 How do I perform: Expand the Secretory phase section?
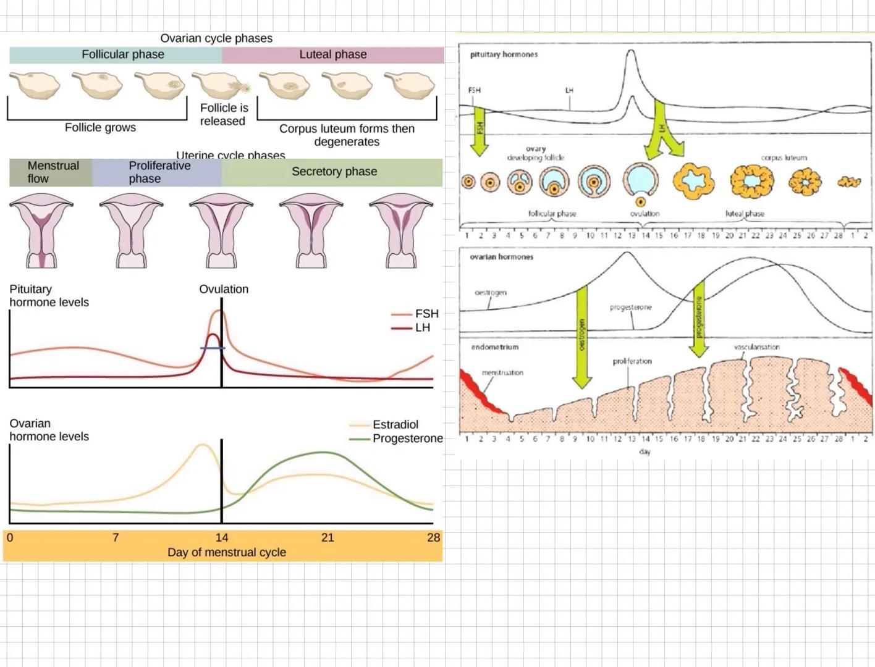point(334,172)
